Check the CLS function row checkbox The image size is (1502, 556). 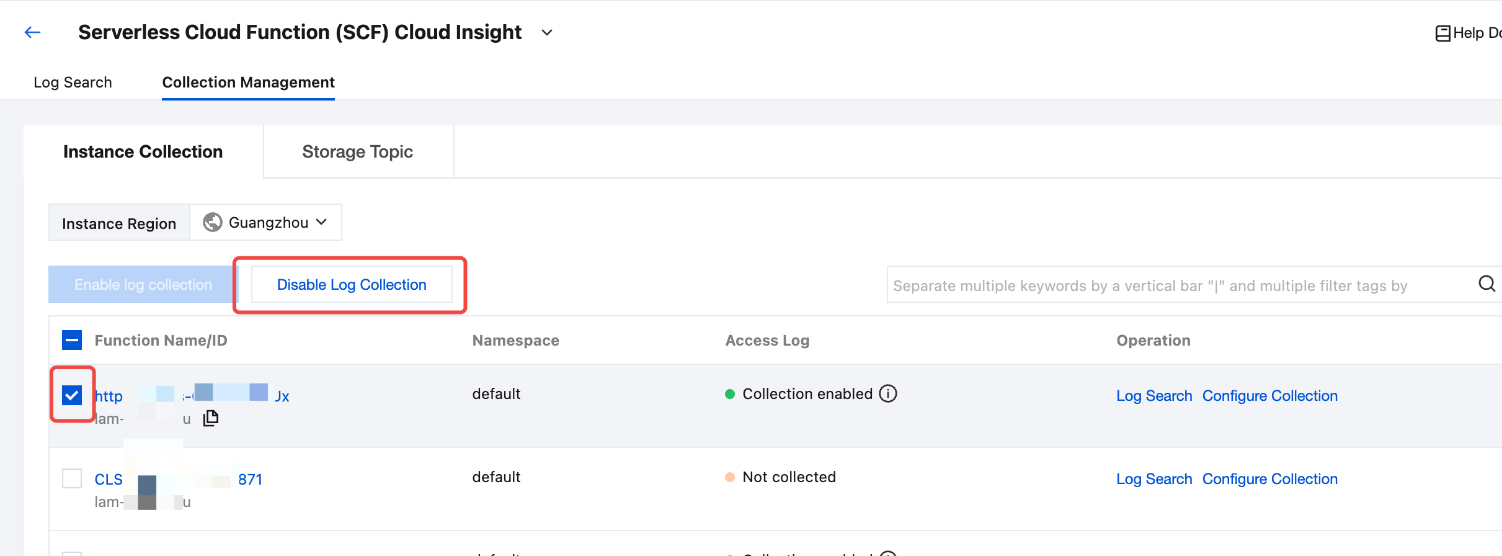tap(72, 478)
